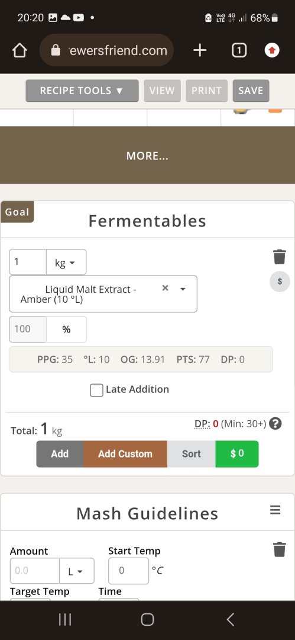The image size is (295, 640).
Task: Click the fermentable weight amount field
Action: click(x=28, y=262)
